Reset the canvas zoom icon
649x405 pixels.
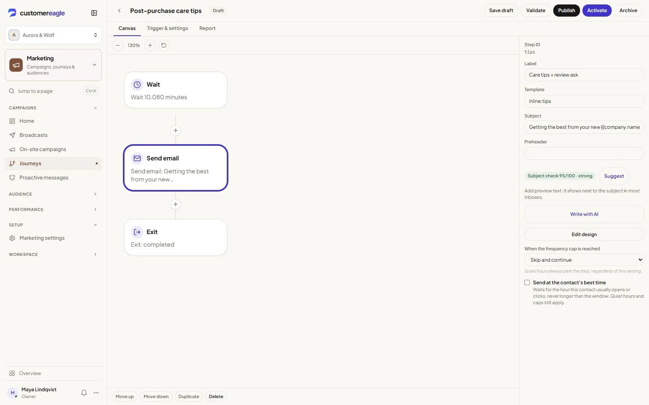click(x=164, y=45)
